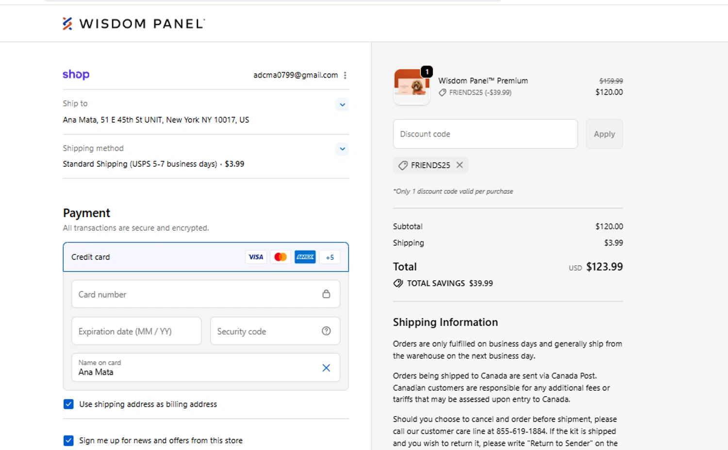This screenshot has height=450, width=728.
Task: Focus the Card number field
Action: coord(206,294)
